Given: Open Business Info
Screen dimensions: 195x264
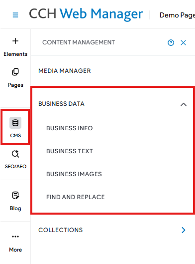Looking at the screenshot, I should coord(70,128).
